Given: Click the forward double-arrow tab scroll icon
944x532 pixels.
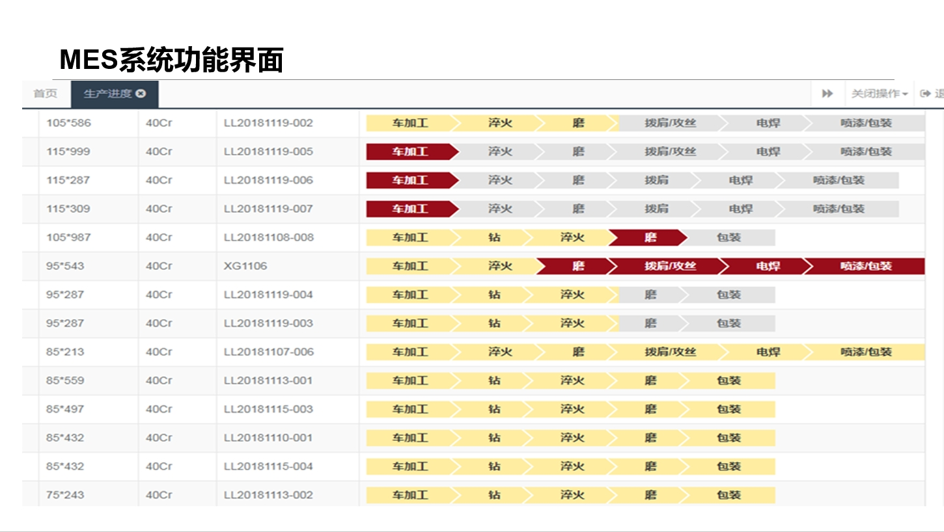Looking at the screenshot, I should point(827,93).
